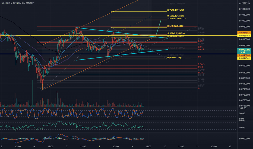Select the yellow 0.0894941 price tag
The width and height of the screenshot is (253, 149).
[244, 58]
